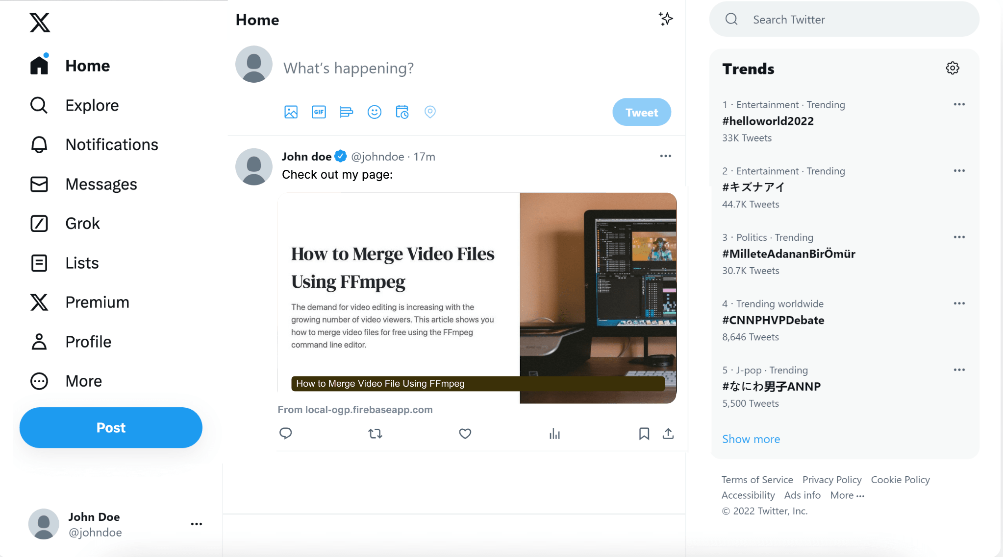The height and width of the screenshot is (557, 1004).
Task: Click the Search Twitter field
Action: pyautogui.click(x=843, y=20)
